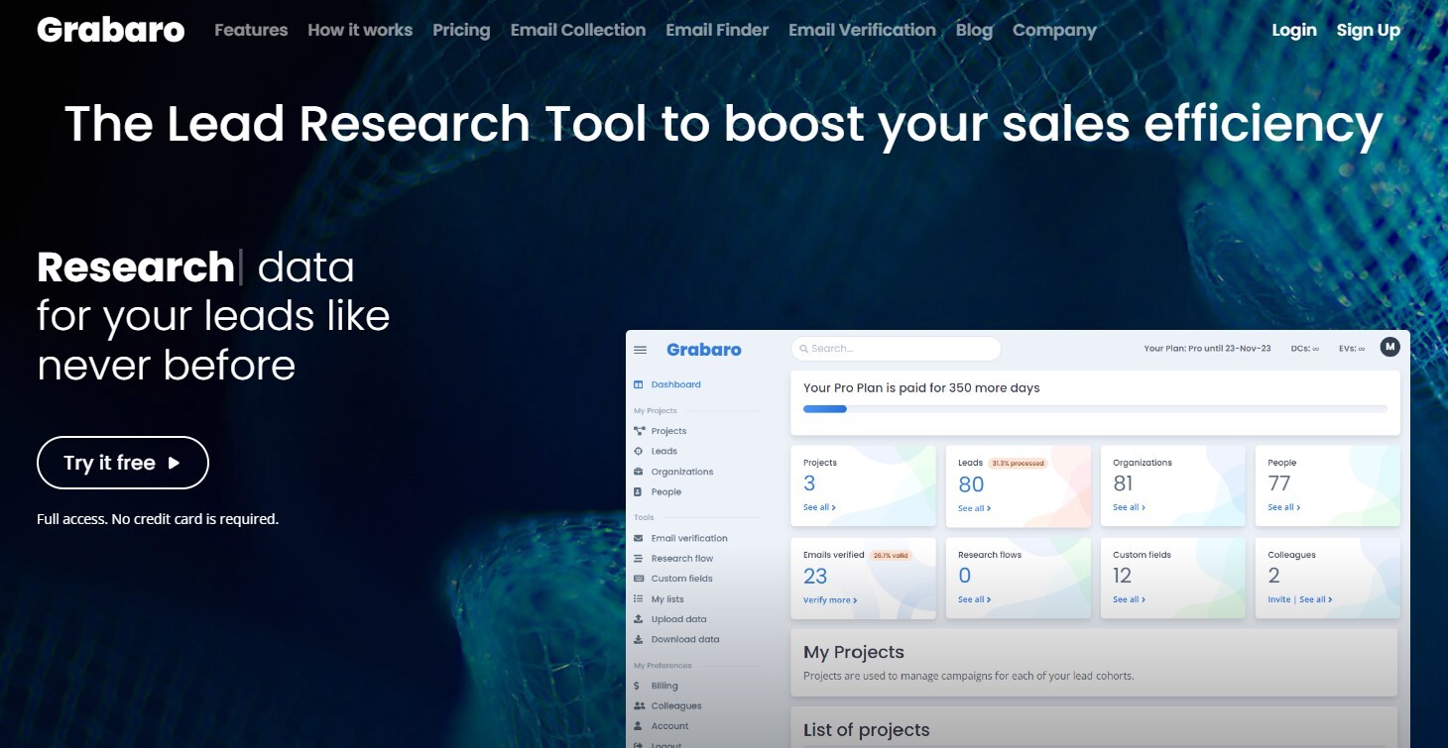The width and height of the screenshot is (1448, 748).
Task: Visit the Blog link
Action: tap(974, 30)
